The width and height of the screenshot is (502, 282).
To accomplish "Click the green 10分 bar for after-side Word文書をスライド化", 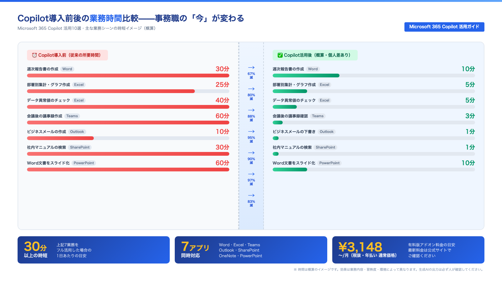I will pyautogui.click(x=290, y=170).
